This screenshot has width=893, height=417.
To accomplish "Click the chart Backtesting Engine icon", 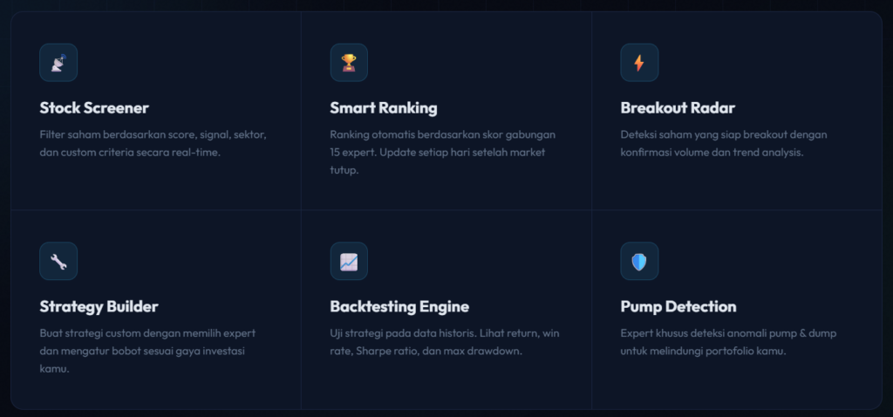I will coord(349,261).
